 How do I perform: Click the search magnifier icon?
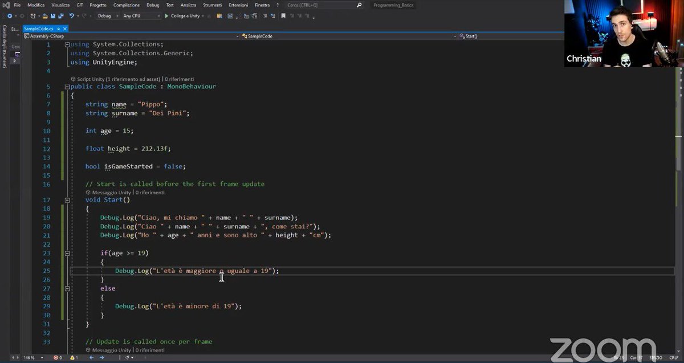(359, 5)
